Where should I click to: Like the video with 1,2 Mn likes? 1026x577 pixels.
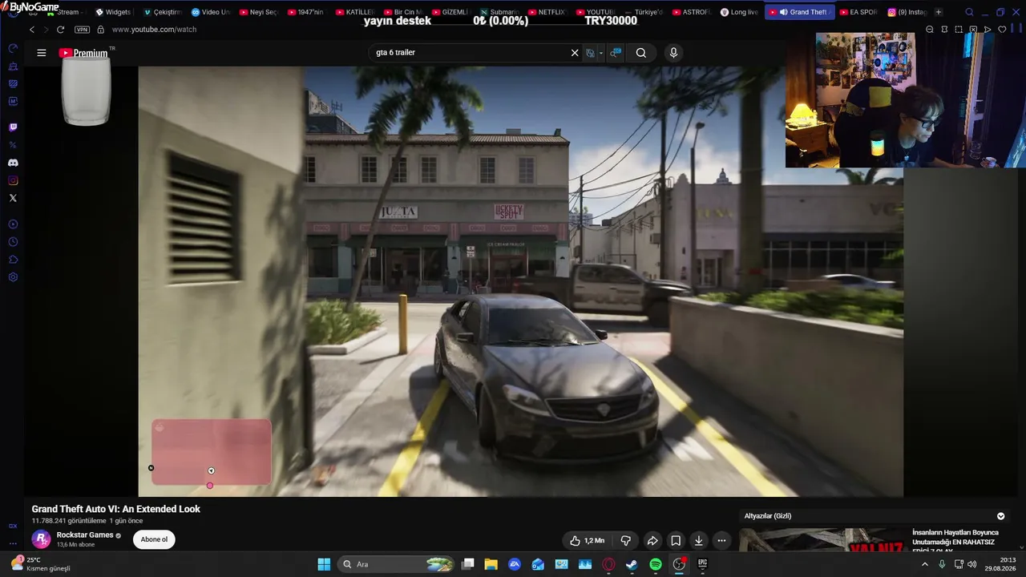click(588, 541)
